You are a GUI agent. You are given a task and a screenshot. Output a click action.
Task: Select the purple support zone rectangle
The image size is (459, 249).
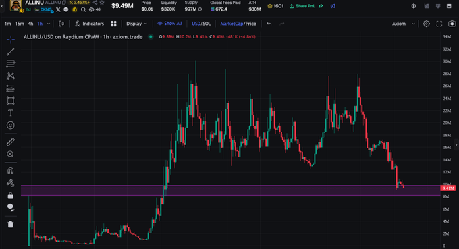(230, 190)
